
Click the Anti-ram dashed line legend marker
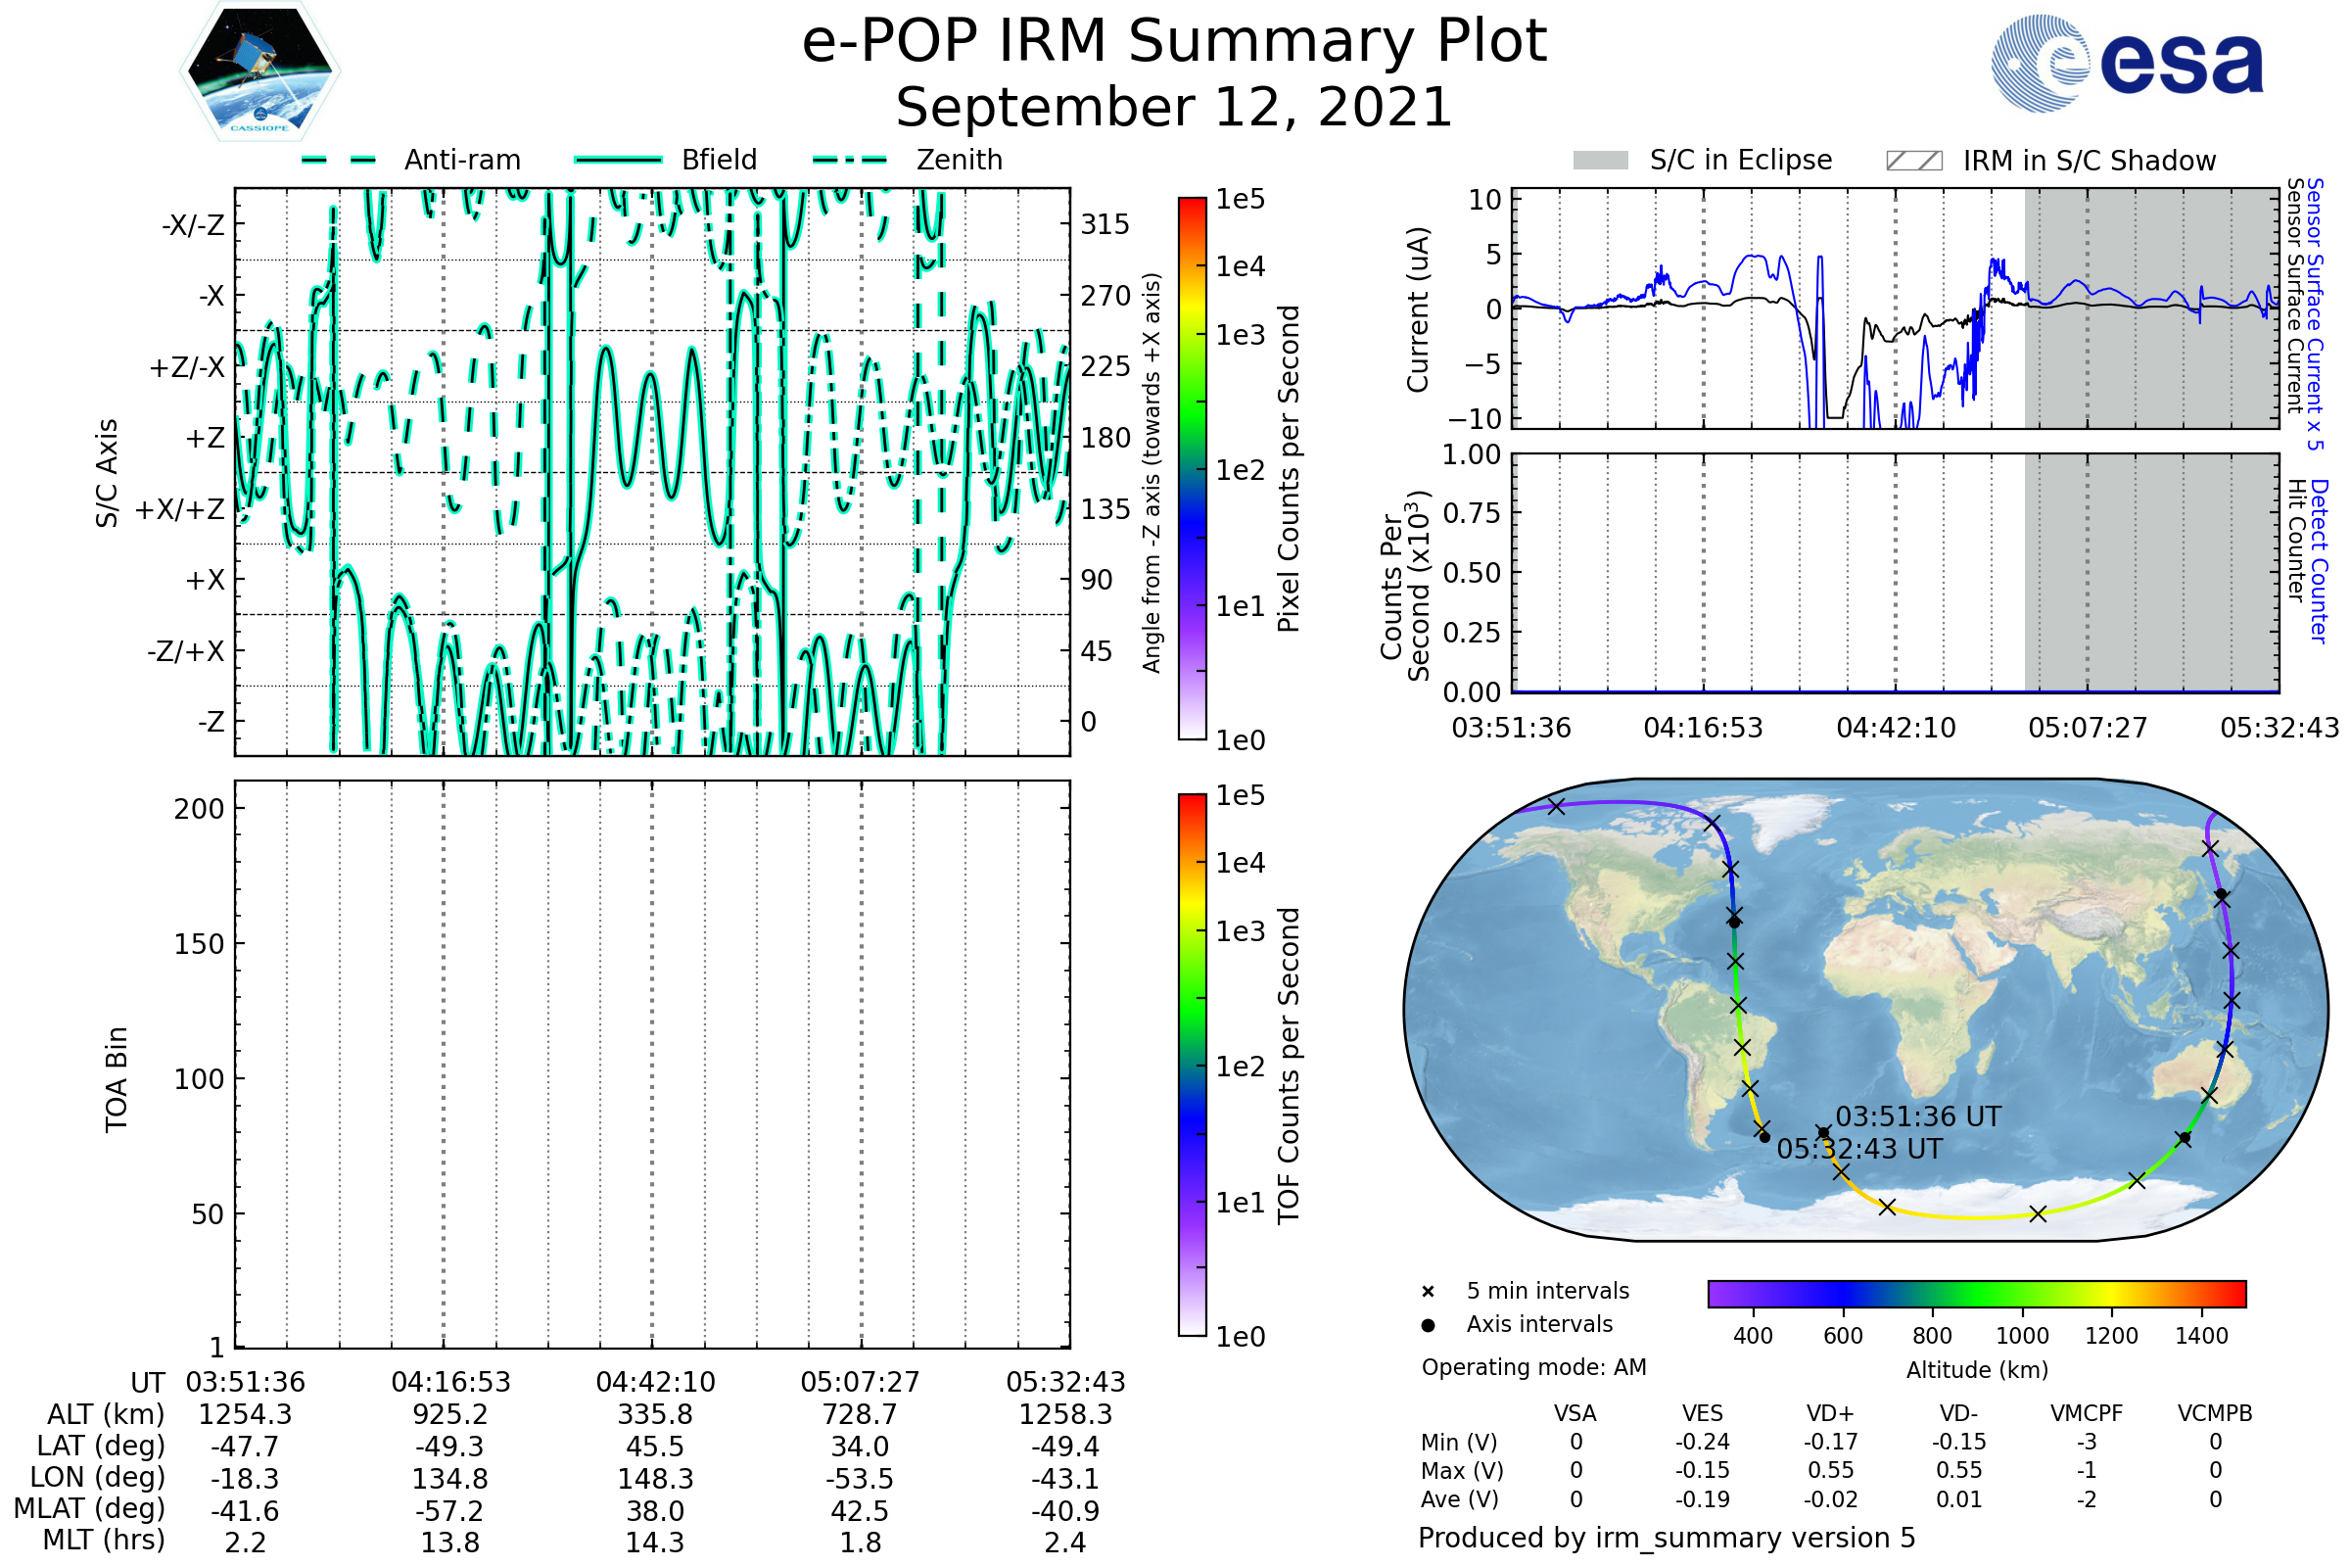(x=339, y=160)
